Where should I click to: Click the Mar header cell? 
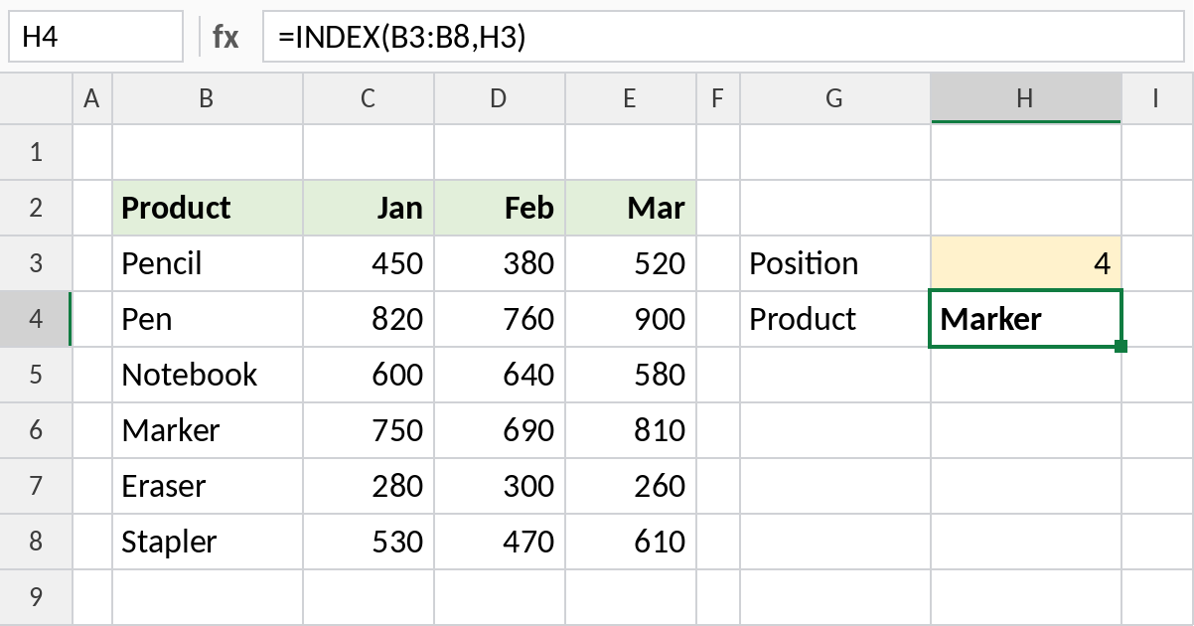[x=631, y=208]
